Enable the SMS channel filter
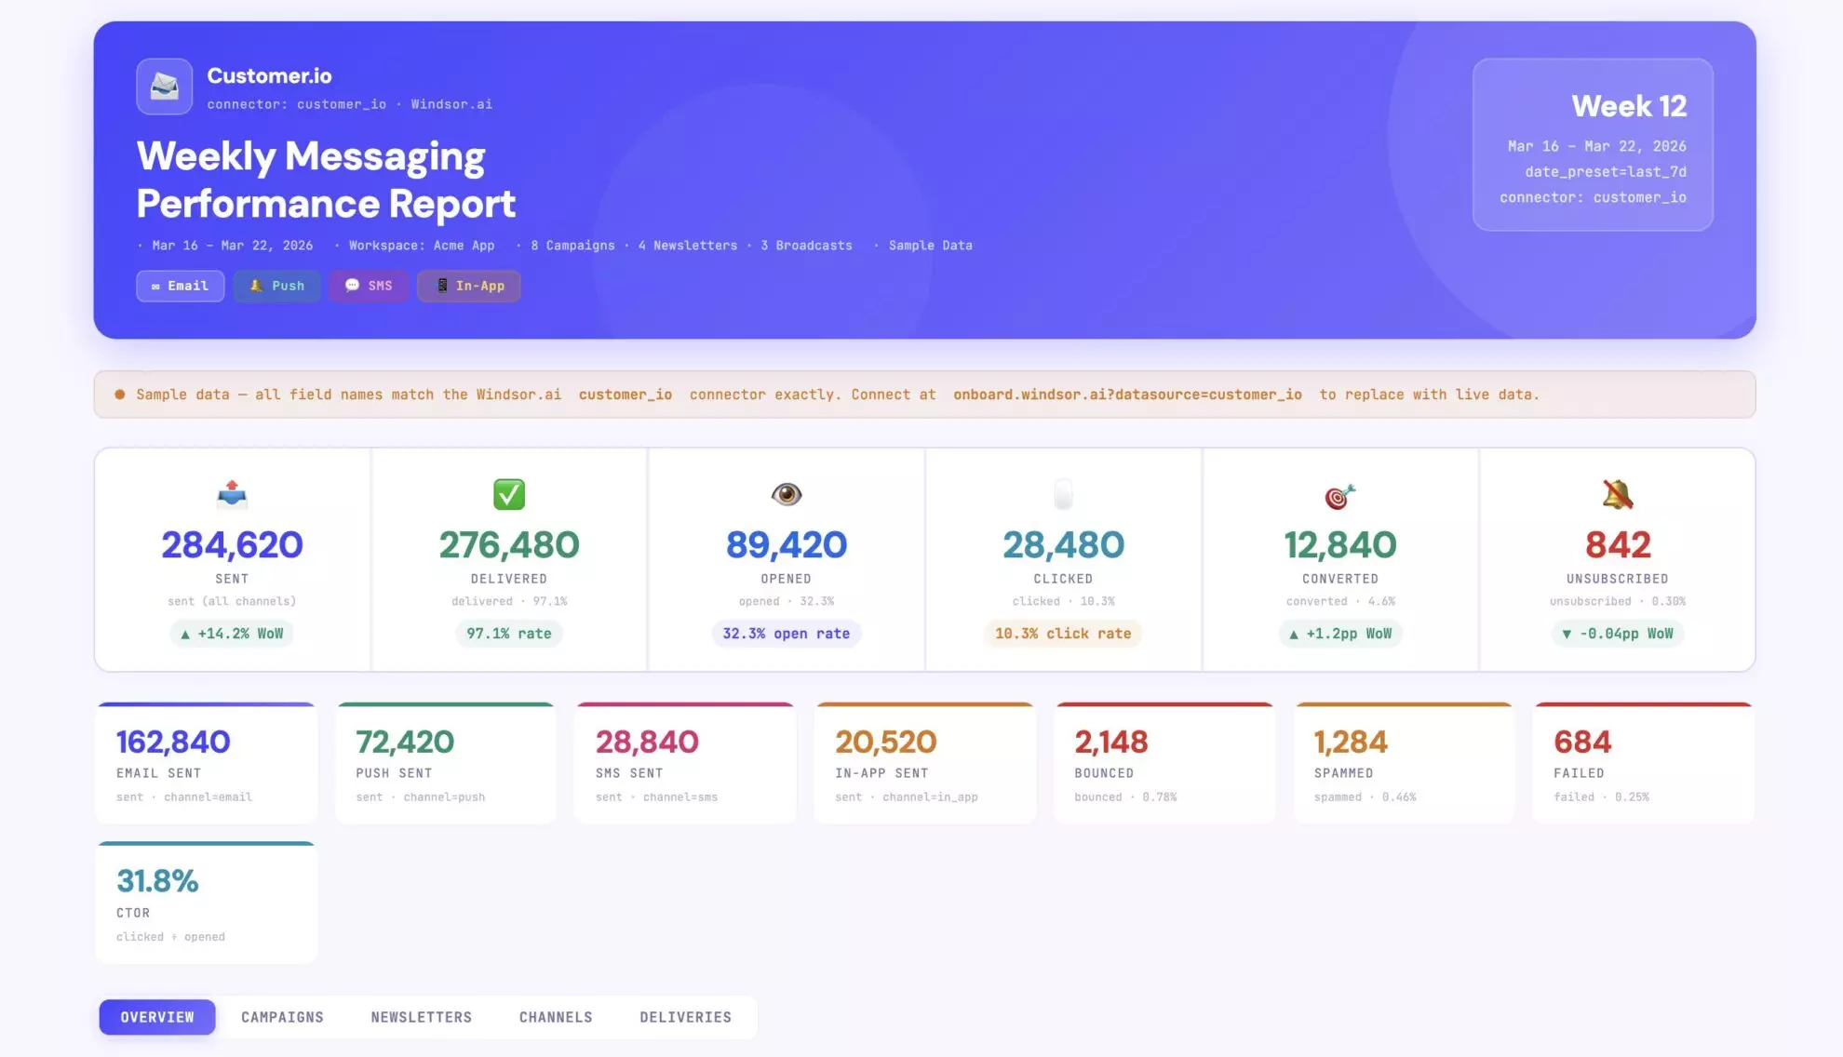The height and width of the screenshot is (1057, 1843). [369, 286]
